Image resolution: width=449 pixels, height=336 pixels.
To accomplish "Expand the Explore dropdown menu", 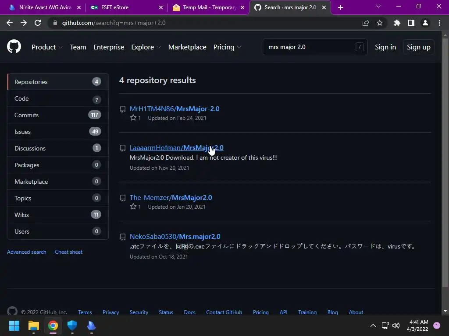I will click(146, 47).
